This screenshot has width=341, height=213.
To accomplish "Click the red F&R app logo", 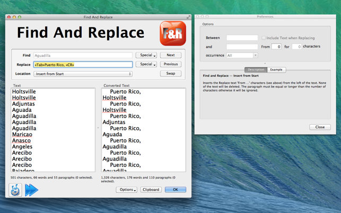I will tap(173, 33).
